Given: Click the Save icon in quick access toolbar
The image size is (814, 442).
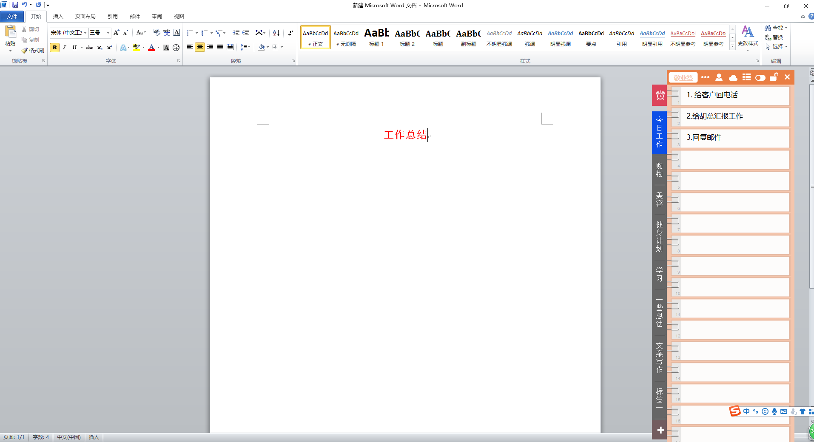Looking at the screenshot, I should [x=15, y=5].
